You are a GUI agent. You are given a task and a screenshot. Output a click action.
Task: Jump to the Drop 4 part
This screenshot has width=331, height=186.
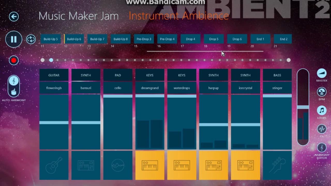point(190,39)
